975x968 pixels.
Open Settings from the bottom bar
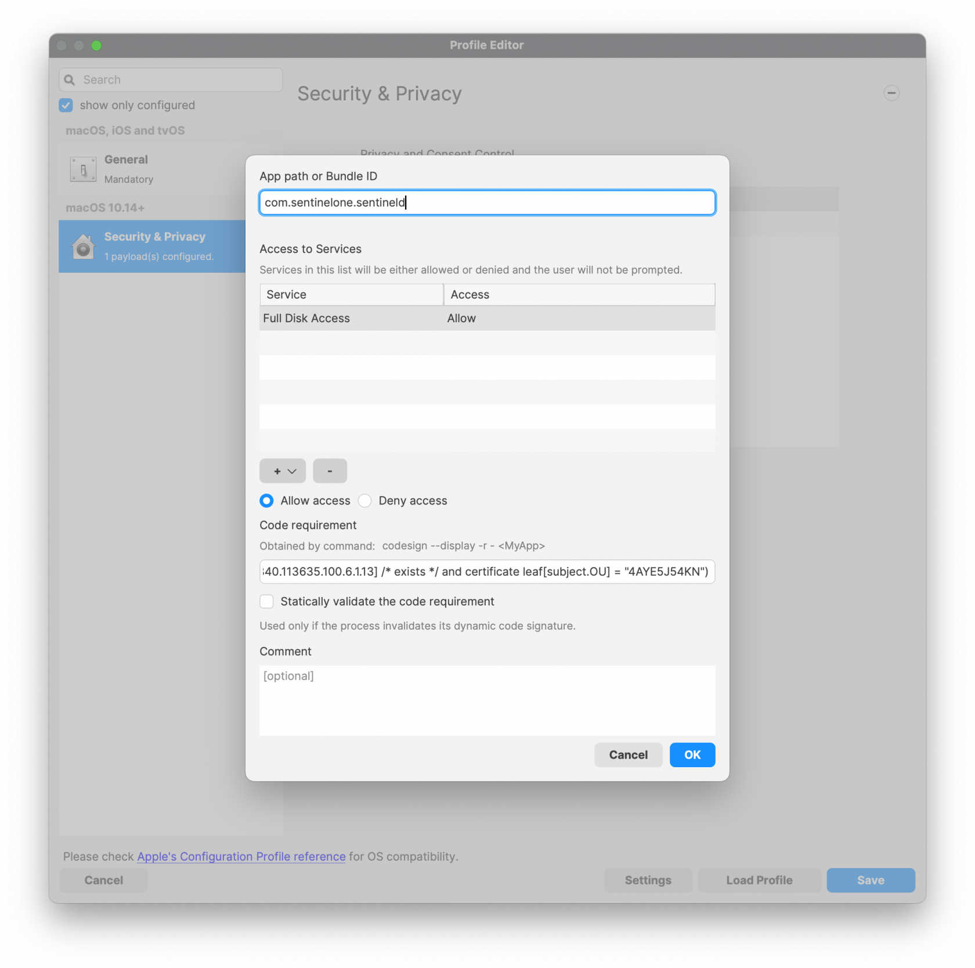[x=648, y=880]
